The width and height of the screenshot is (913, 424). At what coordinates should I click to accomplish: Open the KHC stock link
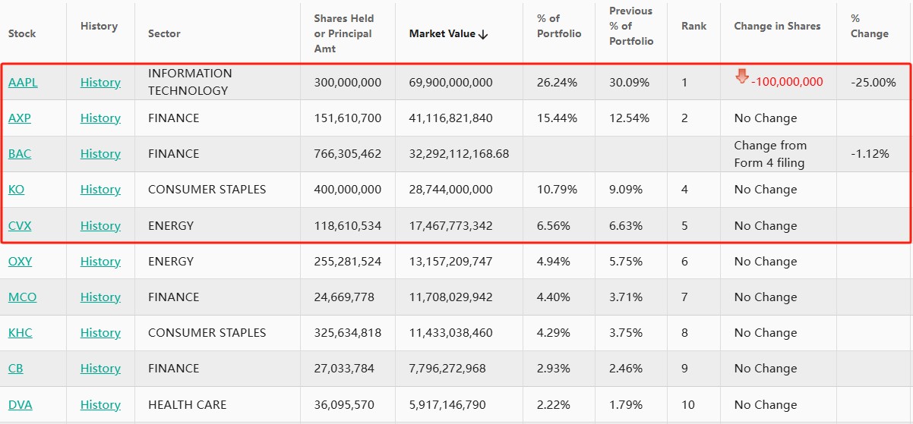click(x=21, y=332)
